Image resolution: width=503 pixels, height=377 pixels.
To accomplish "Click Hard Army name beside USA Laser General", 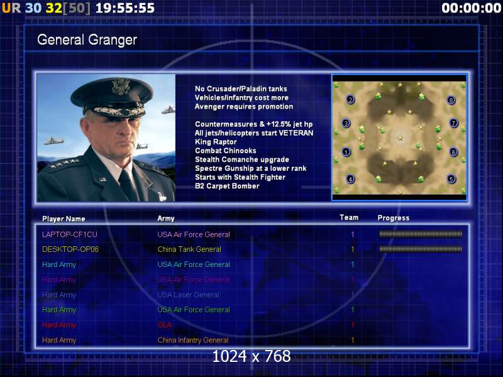I will point(59,295).
